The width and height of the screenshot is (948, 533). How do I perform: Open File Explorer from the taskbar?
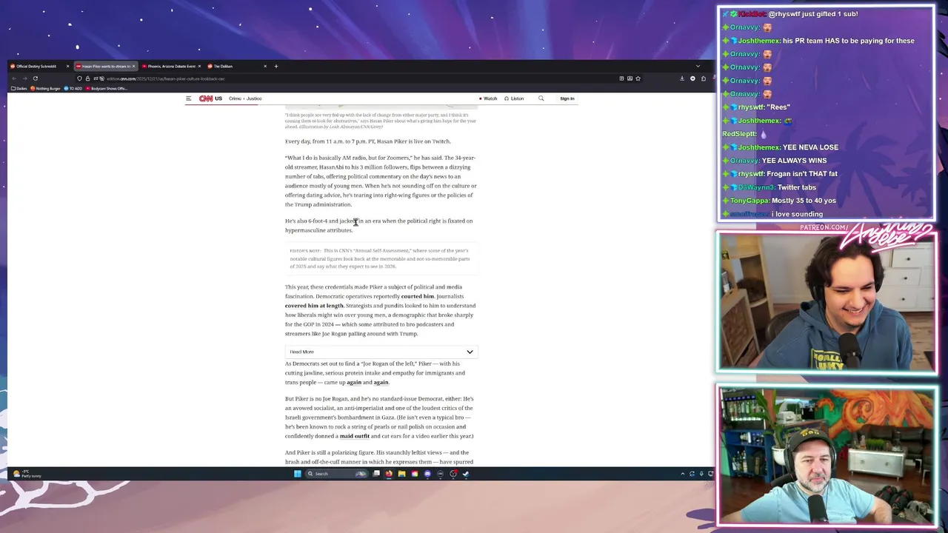pyautogui.click(x=401, y=474)
